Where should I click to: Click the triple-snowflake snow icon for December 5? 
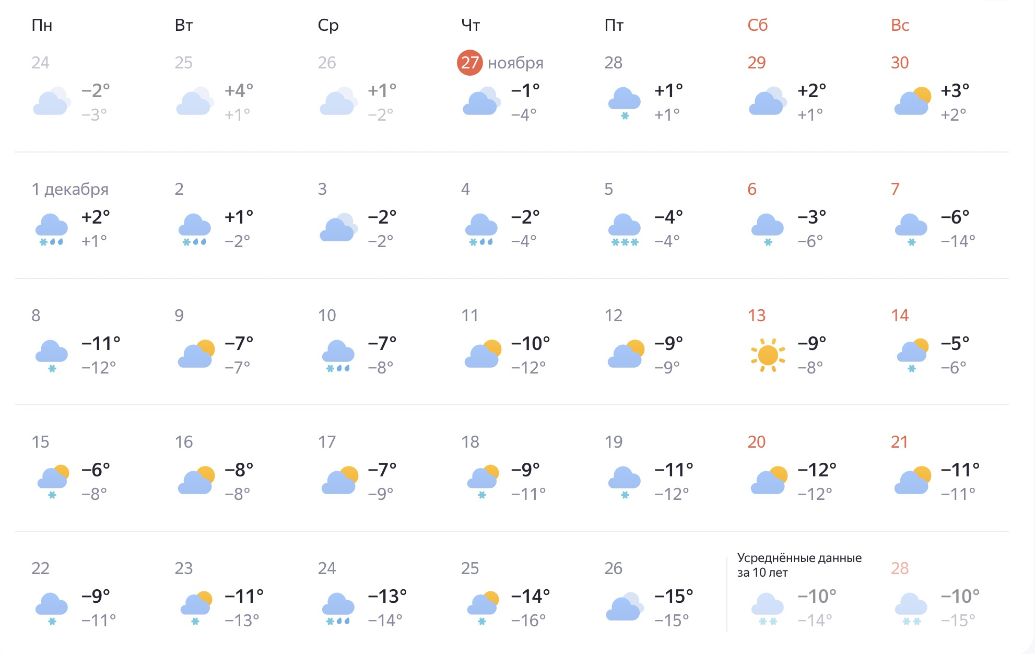coord(625,230)
